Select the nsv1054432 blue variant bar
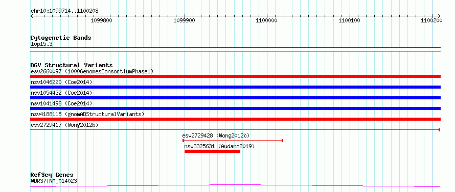455x192 pixels. pos(235,98)
